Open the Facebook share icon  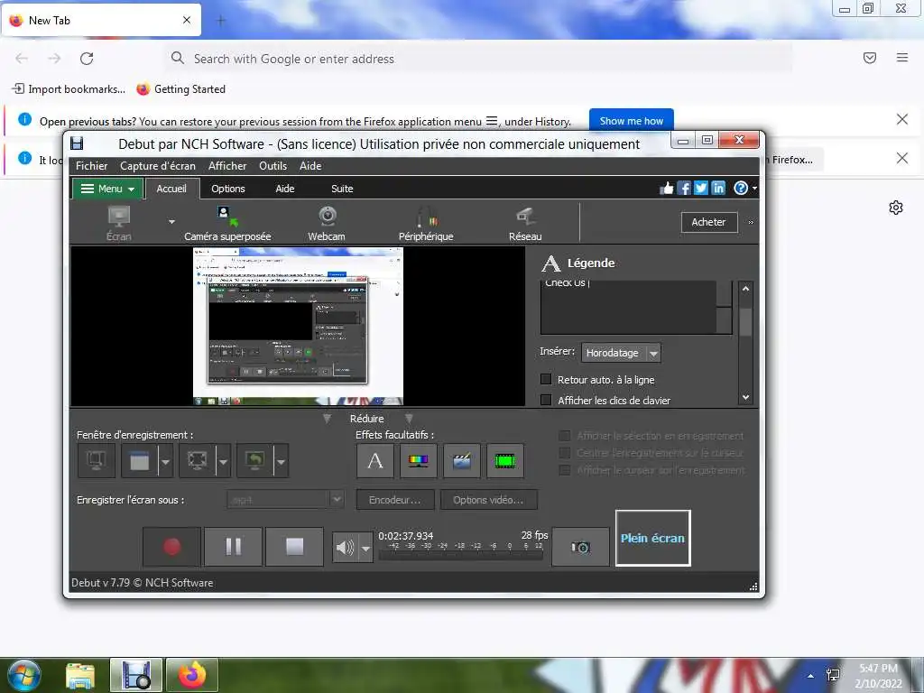[684, 188]
